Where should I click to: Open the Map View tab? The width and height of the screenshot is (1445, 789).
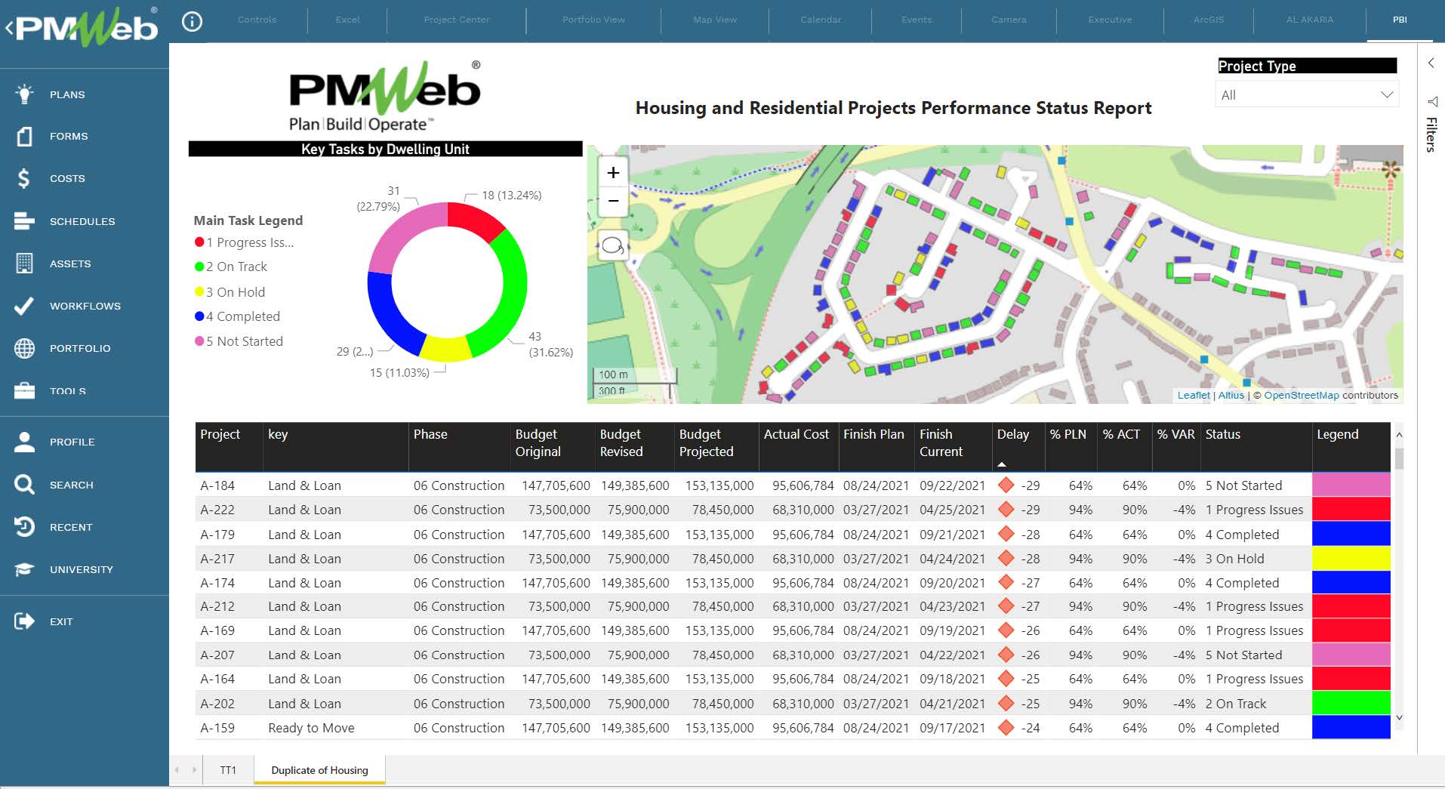[715, 20]
